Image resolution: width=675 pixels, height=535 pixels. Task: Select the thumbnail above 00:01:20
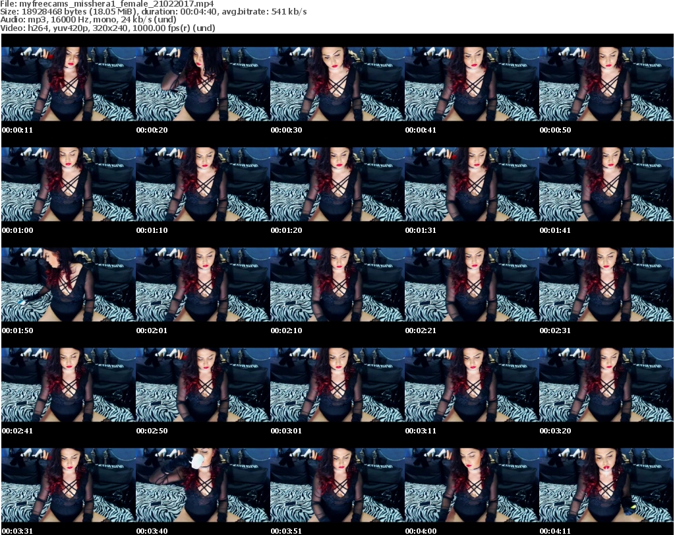tap(337, 184)
